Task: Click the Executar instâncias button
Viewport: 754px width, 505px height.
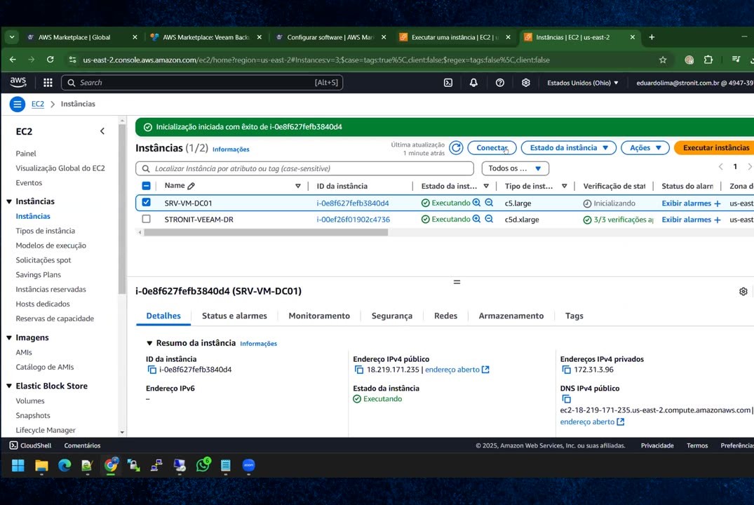Action: [x=716, y=148]
